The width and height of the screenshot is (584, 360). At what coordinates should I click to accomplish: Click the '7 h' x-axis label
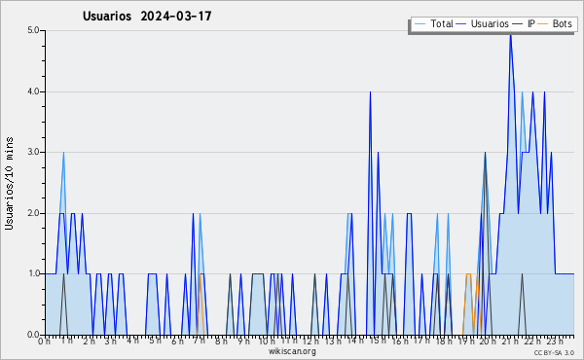click(x=200, y=341)
